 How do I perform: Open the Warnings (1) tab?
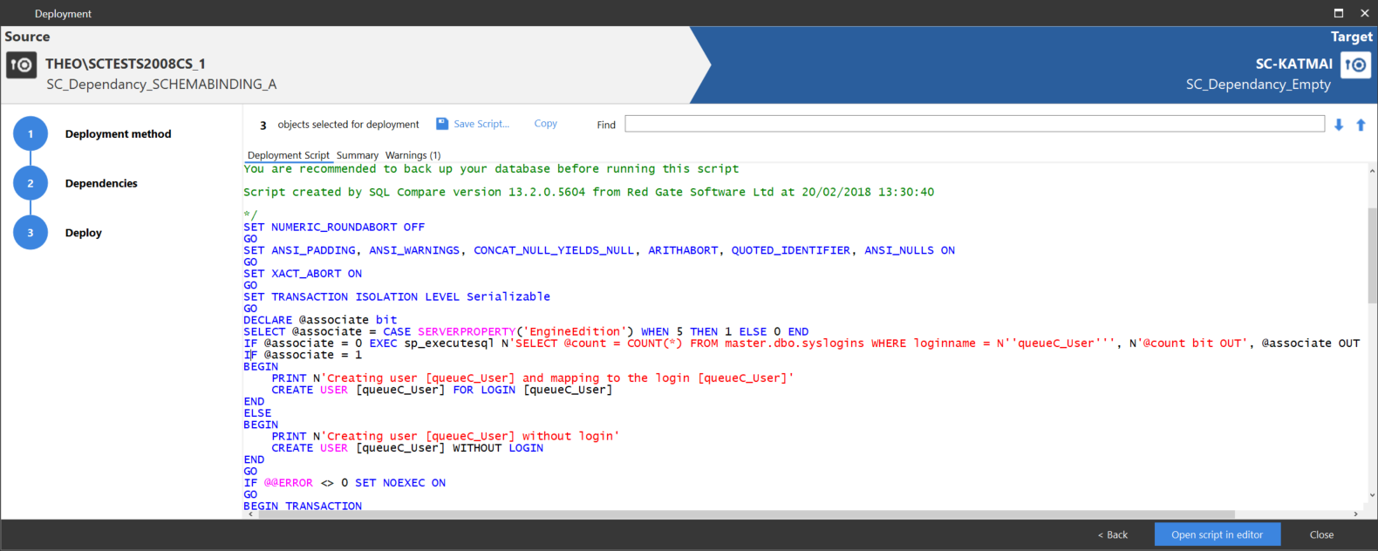point(413,155)
